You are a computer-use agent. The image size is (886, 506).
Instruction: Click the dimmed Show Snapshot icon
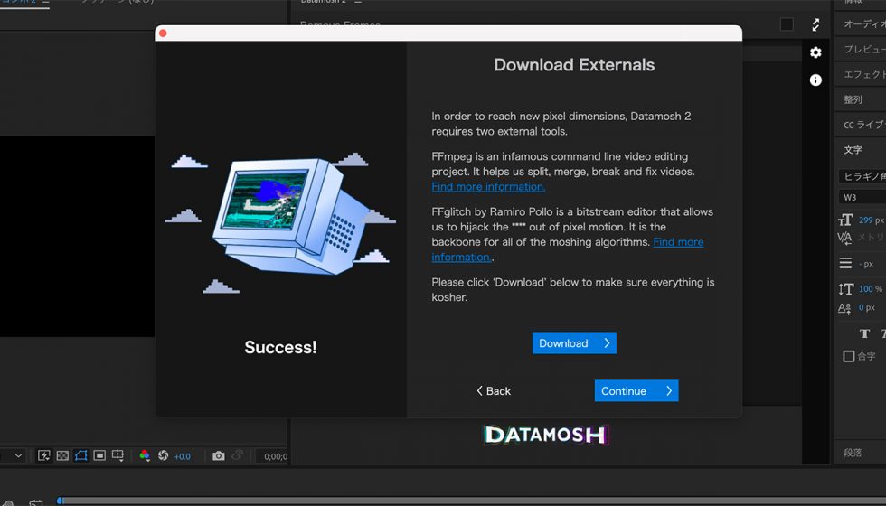click(x=237, y=455)
